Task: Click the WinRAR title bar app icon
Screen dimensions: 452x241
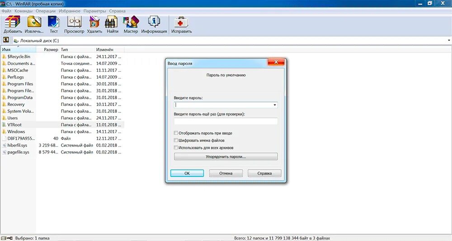Action: tap(3, 4)
